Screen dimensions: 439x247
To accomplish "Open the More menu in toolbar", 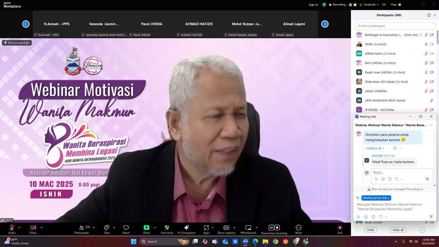I will [x=298, y=228].
